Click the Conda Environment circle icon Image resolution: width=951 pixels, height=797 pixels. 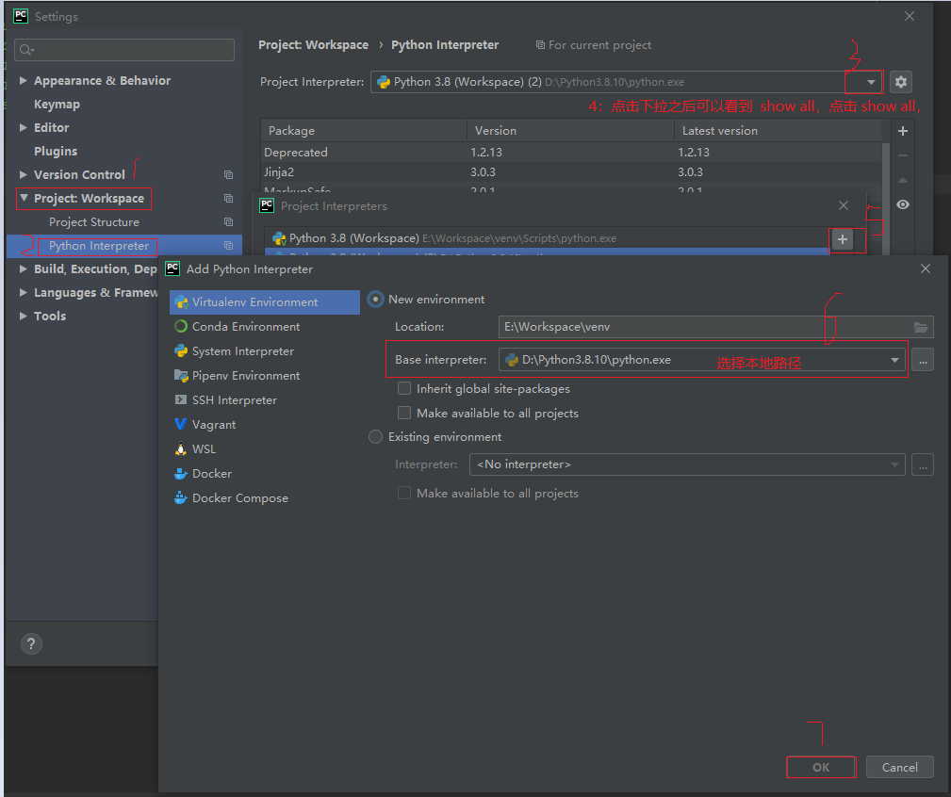[181, 326]
